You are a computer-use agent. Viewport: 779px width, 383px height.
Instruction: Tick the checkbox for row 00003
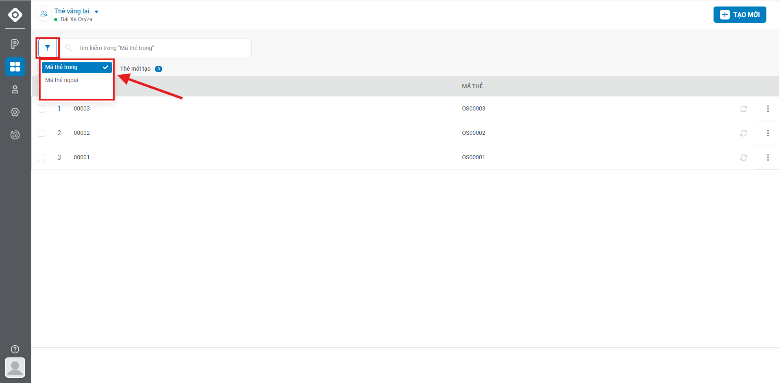(41, 109)
